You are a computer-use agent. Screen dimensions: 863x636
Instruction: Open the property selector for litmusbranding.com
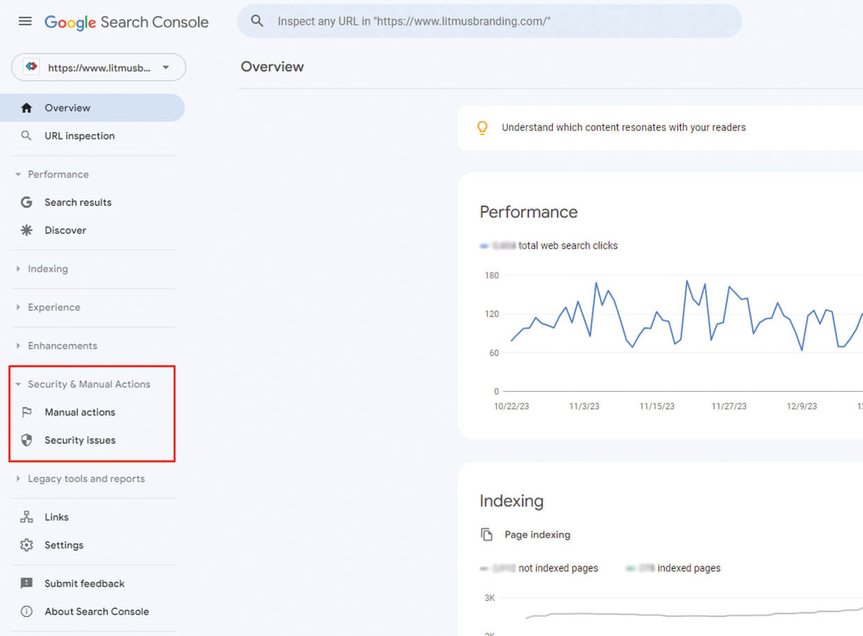[x=98, y=67]
